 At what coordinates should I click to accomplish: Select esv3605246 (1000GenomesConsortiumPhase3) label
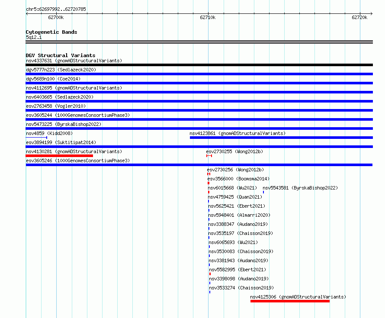78,161
